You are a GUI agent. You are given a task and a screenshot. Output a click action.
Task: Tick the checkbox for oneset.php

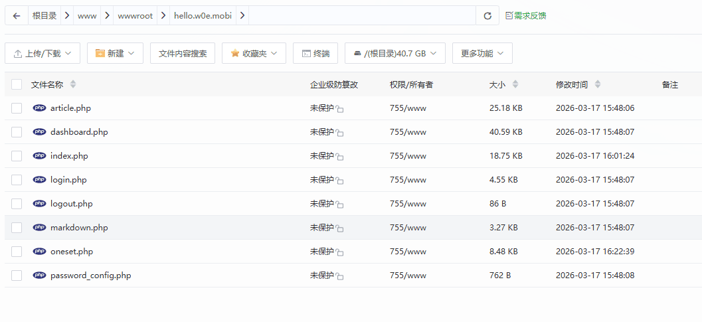[x=17, y=251]
